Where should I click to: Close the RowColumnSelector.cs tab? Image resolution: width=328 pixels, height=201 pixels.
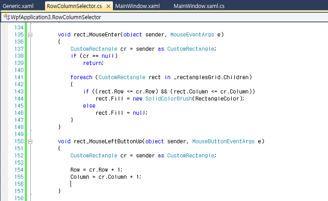pyautogui.click(x=108, y=6)
